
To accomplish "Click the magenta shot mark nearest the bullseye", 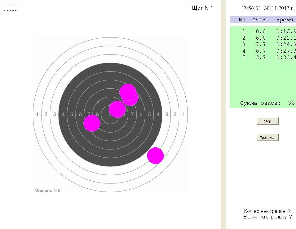I will click(117, 109).
